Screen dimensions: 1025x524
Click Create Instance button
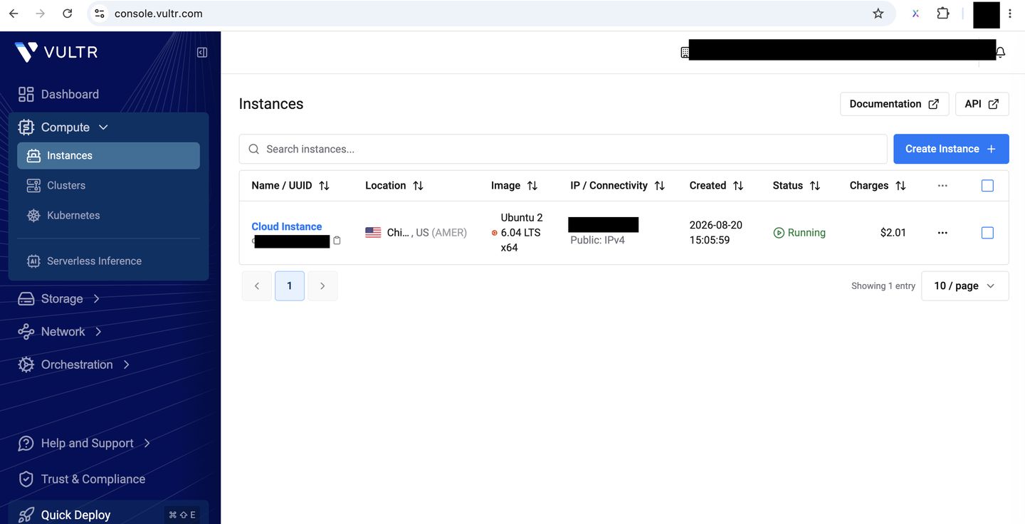click(951, 149)
